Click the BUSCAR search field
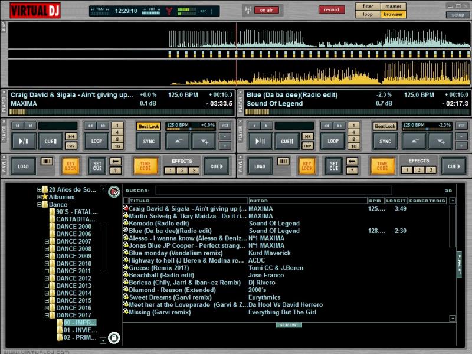Image resolution: width=472 pixels, height=354 pixels. (x=274, y=190)
